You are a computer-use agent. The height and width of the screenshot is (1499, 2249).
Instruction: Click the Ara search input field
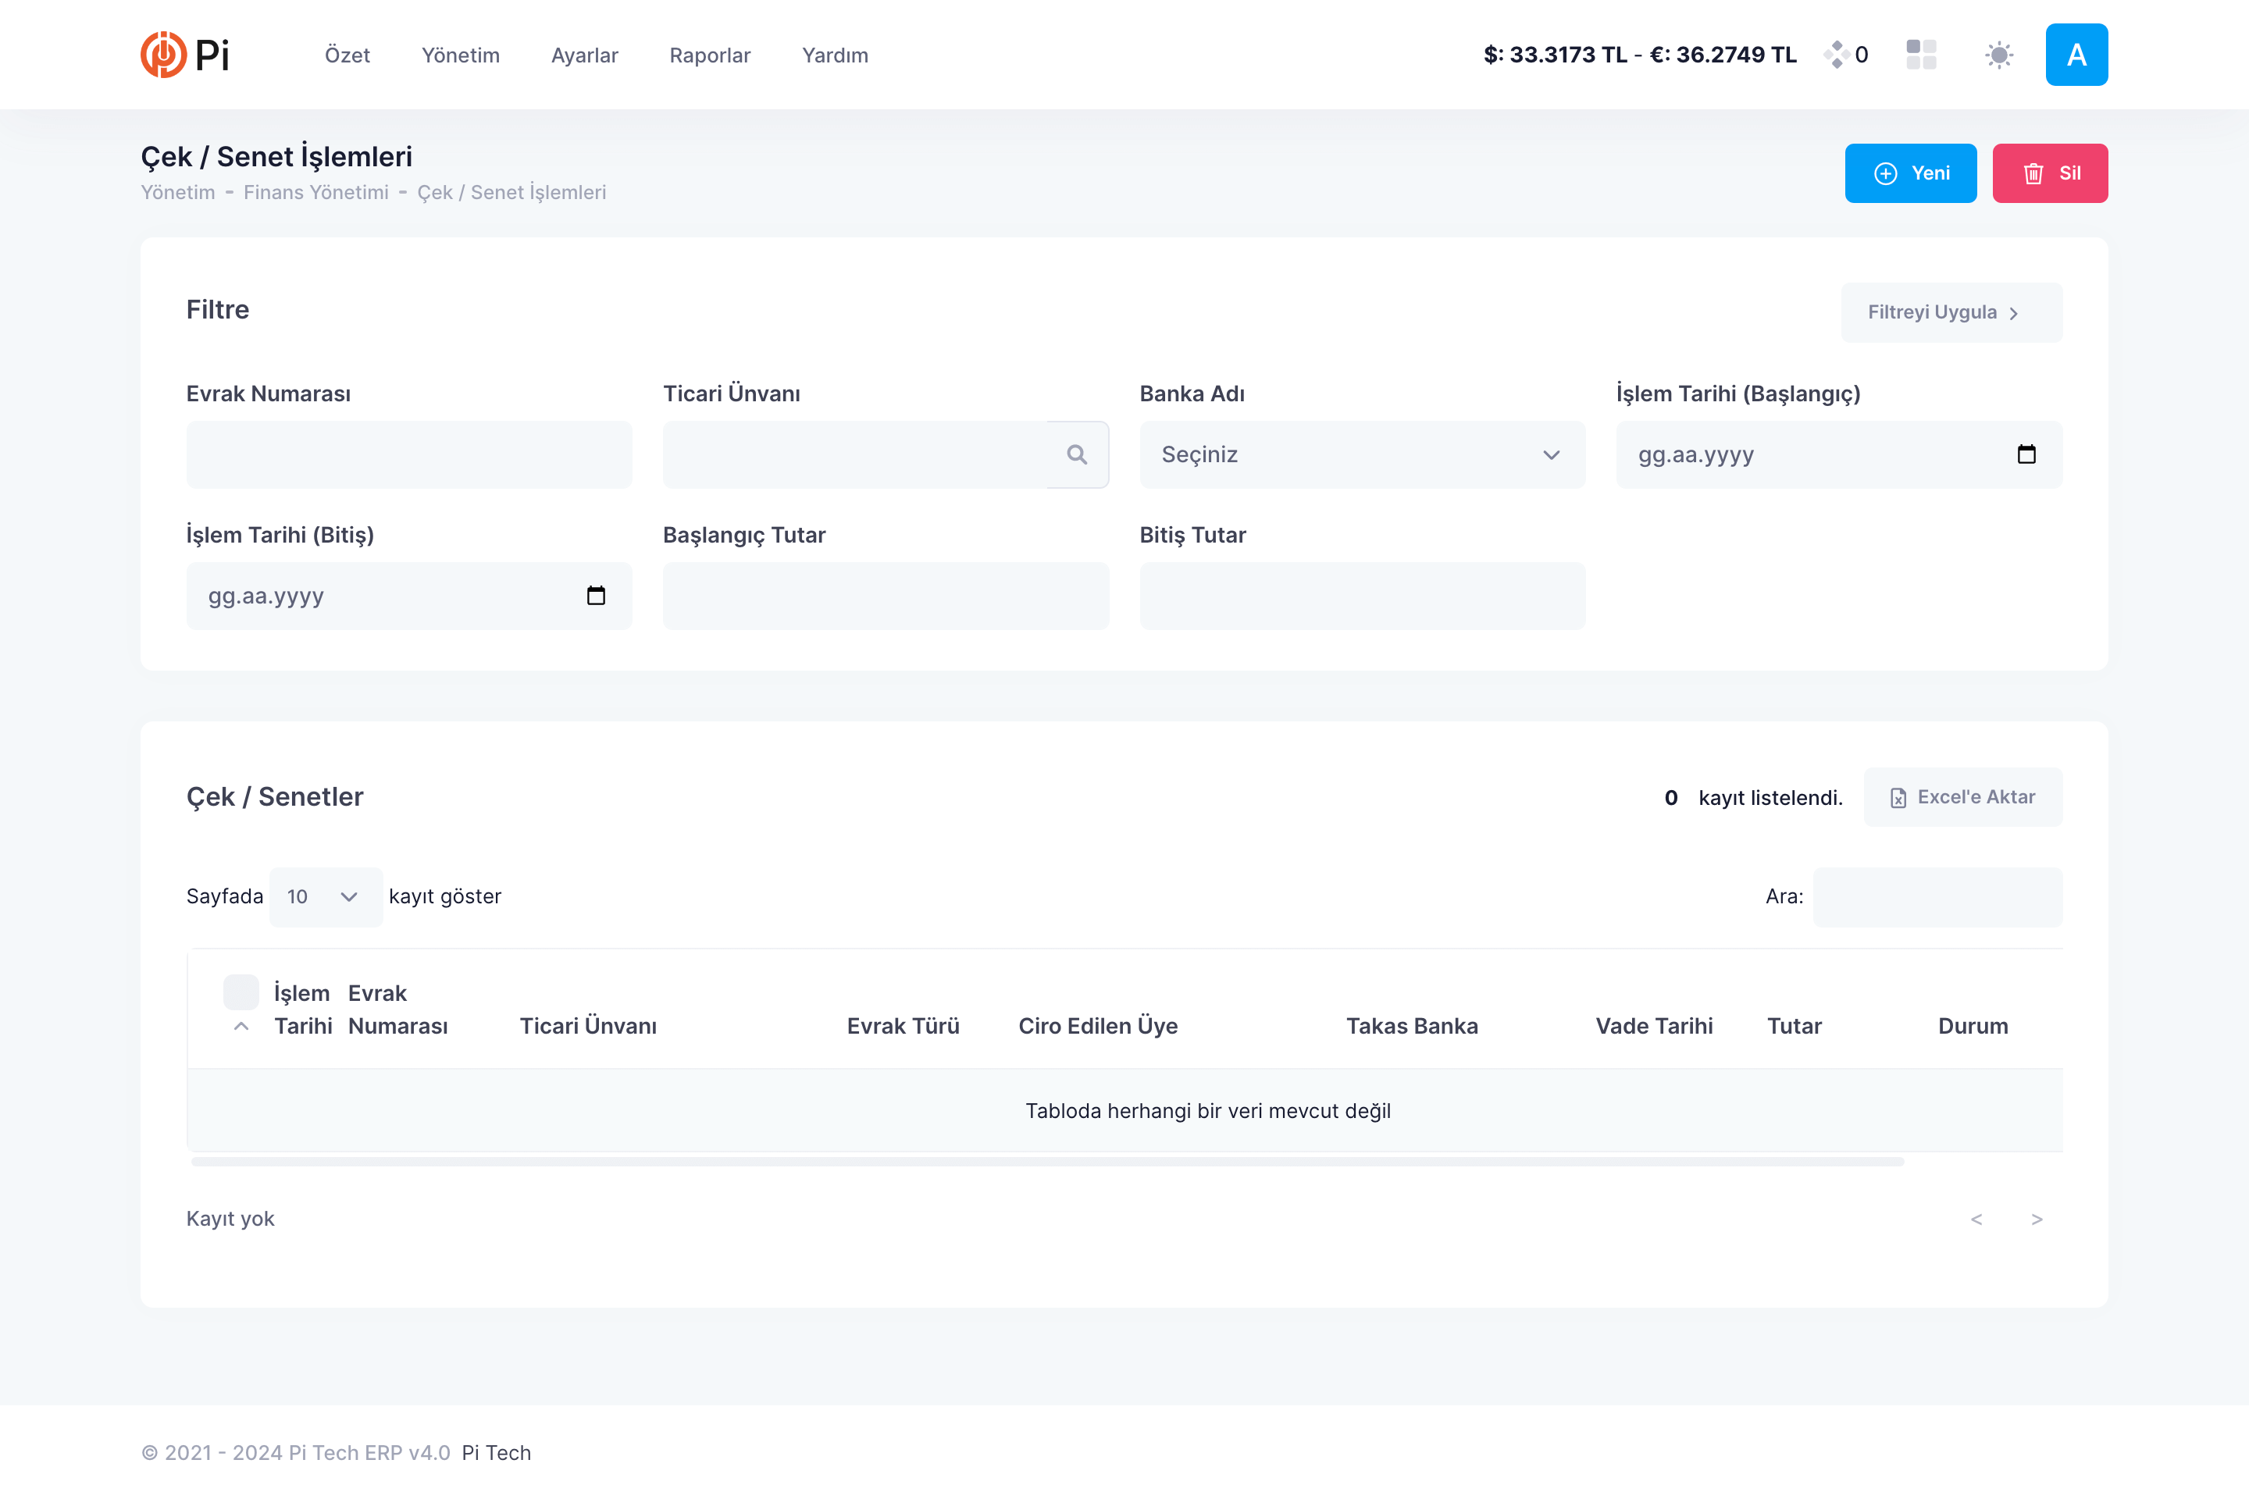pos(1937,897)
